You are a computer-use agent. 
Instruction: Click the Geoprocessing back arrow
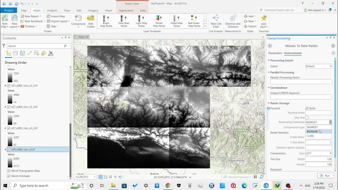[x=270, y=46]
